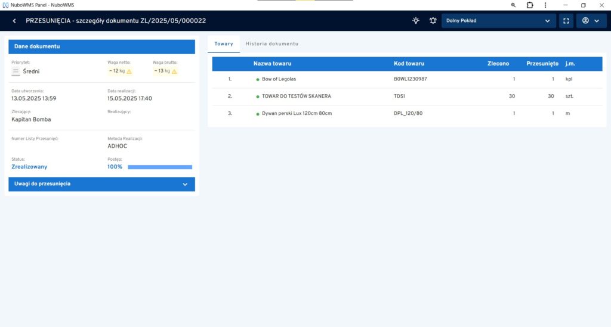
Task: Click warning icon beside Waga brutto
Action: tap(175, 71)
